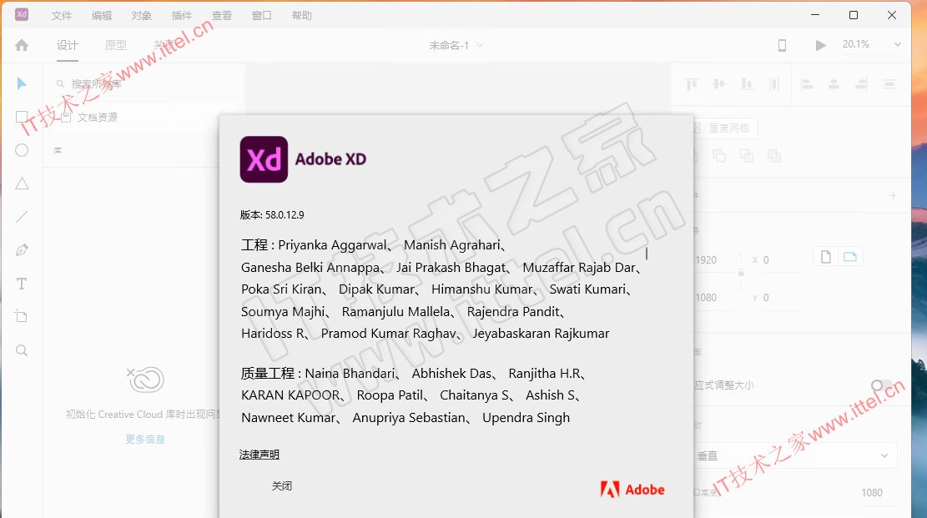Choose the Pen tool
The image size is (927, 518).
22,250
